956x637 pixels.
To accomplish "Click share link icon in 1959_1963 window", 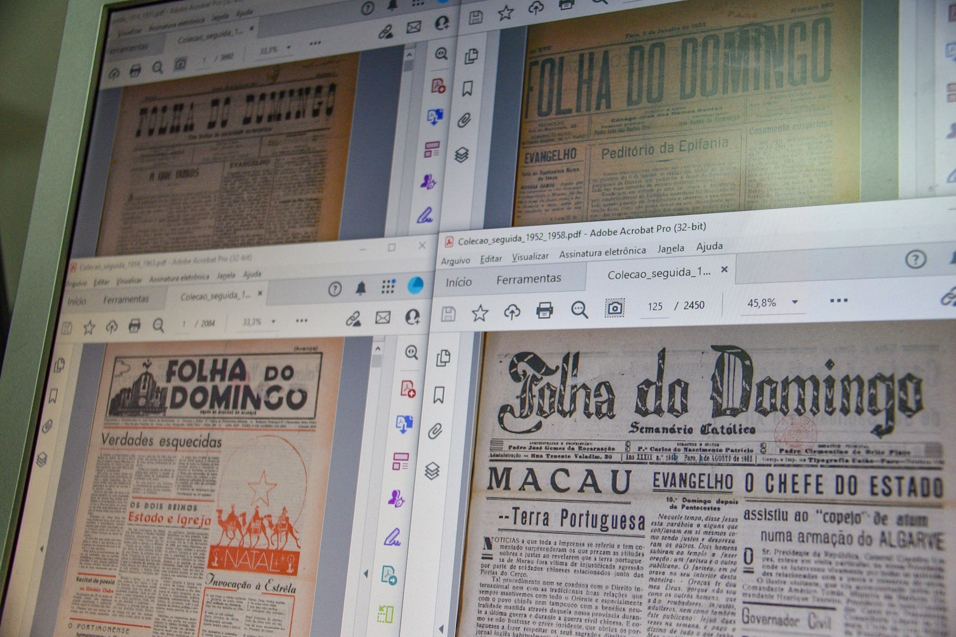I will coord(354,319).
